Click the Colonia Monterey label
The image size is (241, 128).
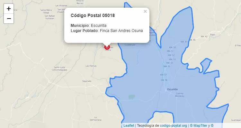click(x=180, y=95)
